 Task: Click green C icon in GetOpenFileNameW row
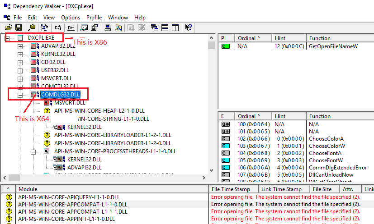coord(225,46)
